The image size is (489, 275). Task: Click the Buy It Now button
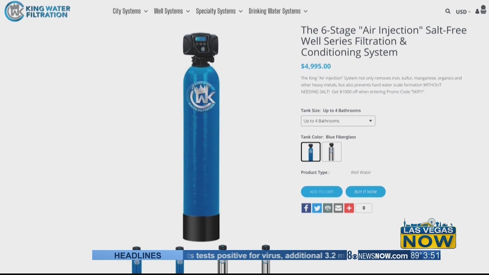pyautogui.click(x=366, y=192)
